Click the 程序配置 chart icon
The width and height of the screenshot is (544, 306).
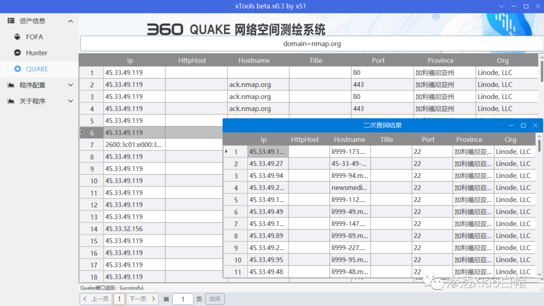click(x=11, y=85)
